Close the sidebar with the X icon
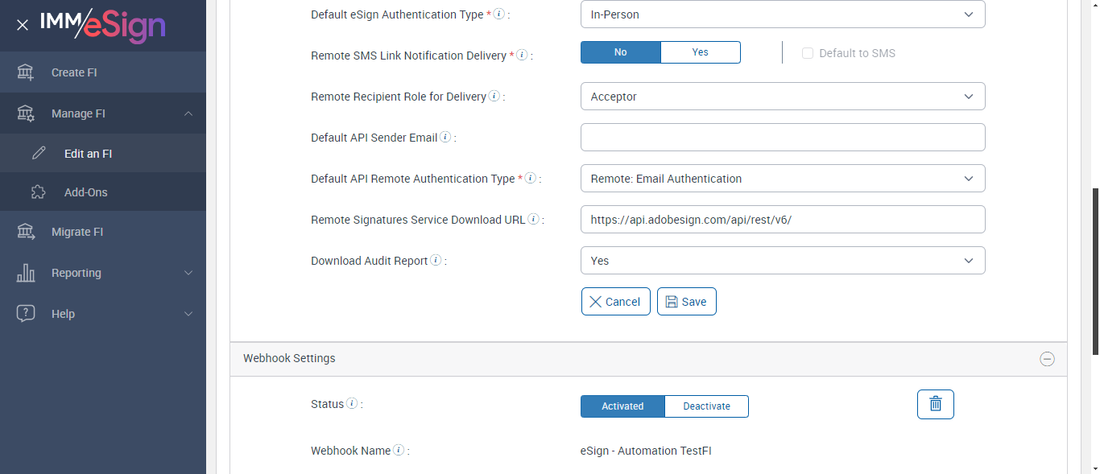The width and height of the screenshot is (1100, 474). 23,25
